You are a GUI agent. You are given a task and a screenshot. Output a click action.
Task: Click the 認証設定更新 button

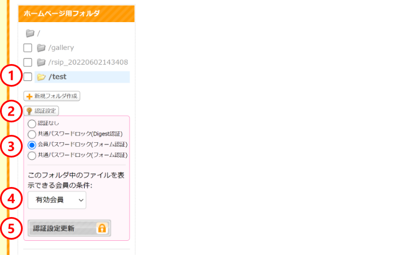click(69, 228)
